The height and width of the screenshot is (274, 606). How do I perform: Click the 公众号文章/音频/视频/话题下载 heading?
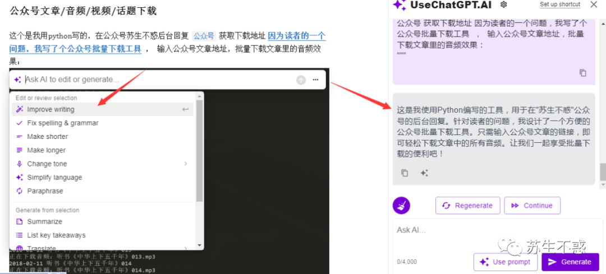coord(83,11)
